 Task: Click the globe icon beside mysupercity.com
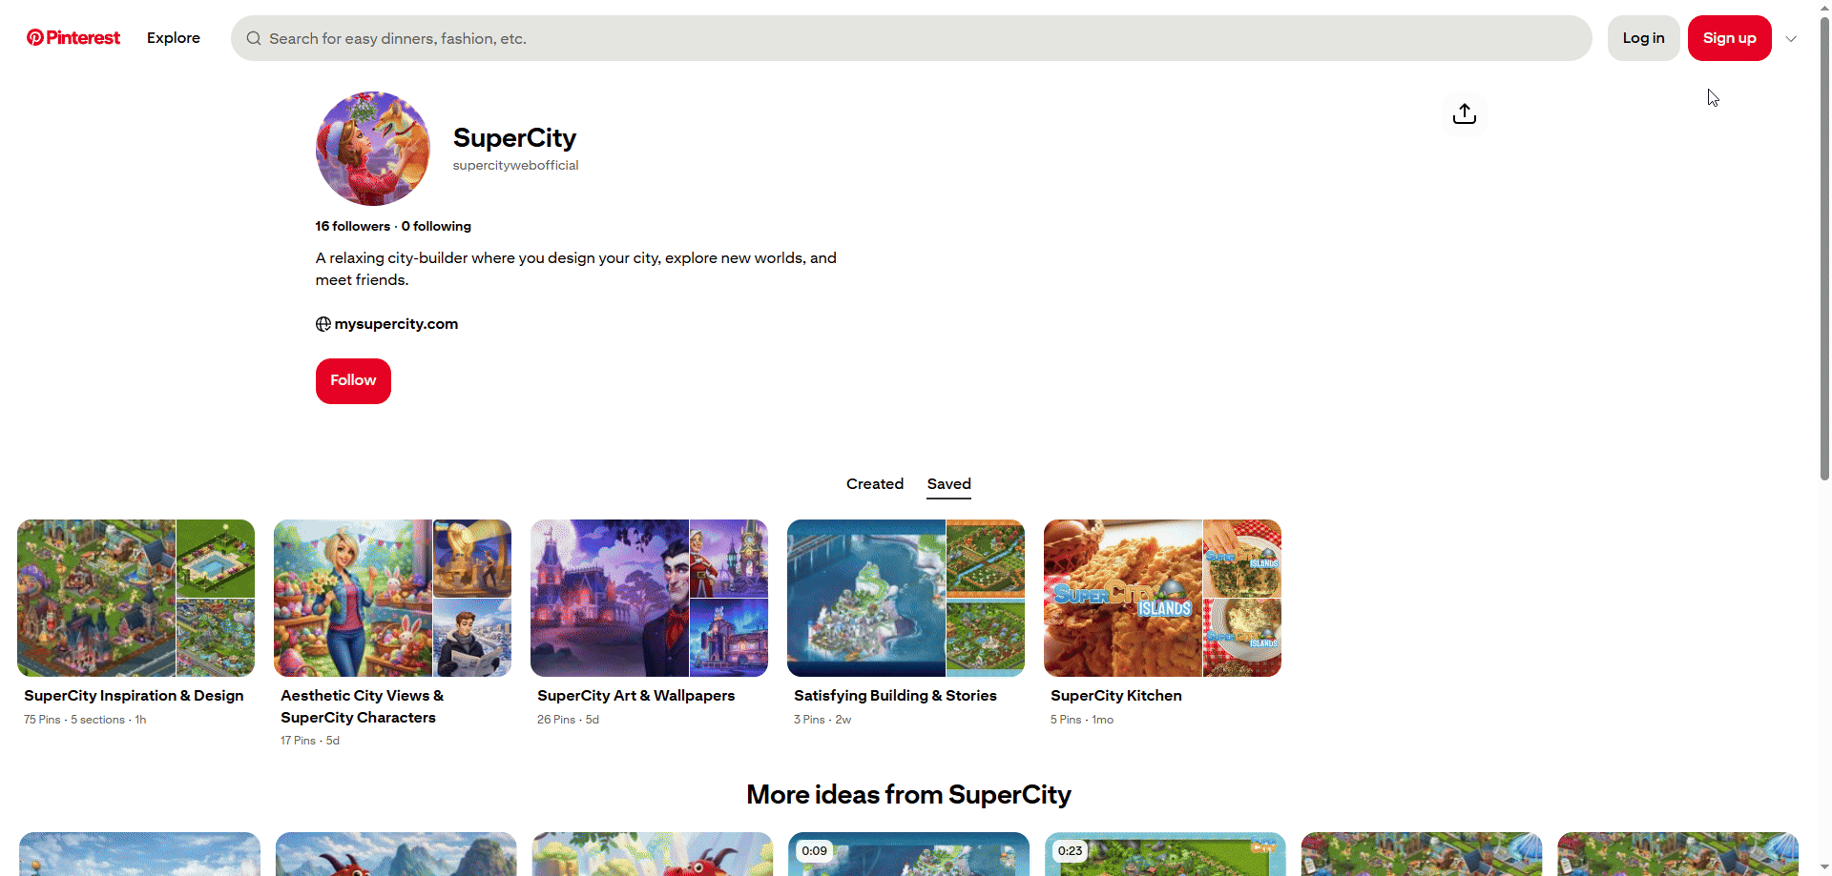click(323, 324)
